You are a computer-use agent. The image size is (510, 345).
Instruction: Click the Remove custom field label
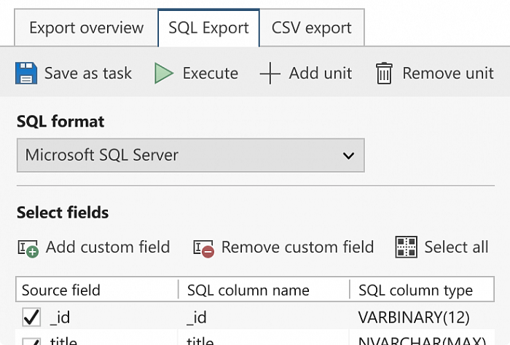(297, 247)
